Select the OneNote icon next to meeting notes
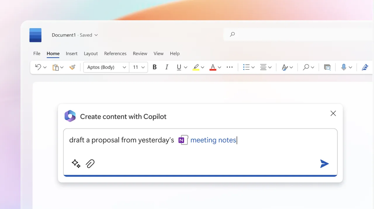374x209 pixels. 183,140
